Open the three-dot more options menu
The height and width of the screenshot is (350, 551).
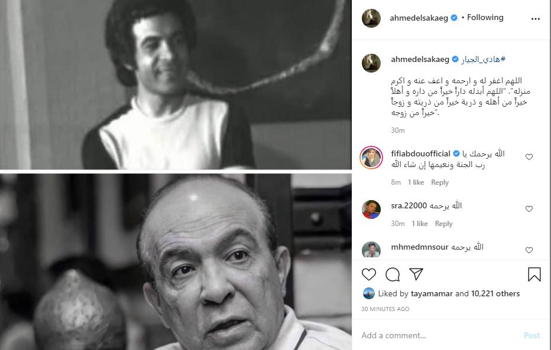coord(535,18)
